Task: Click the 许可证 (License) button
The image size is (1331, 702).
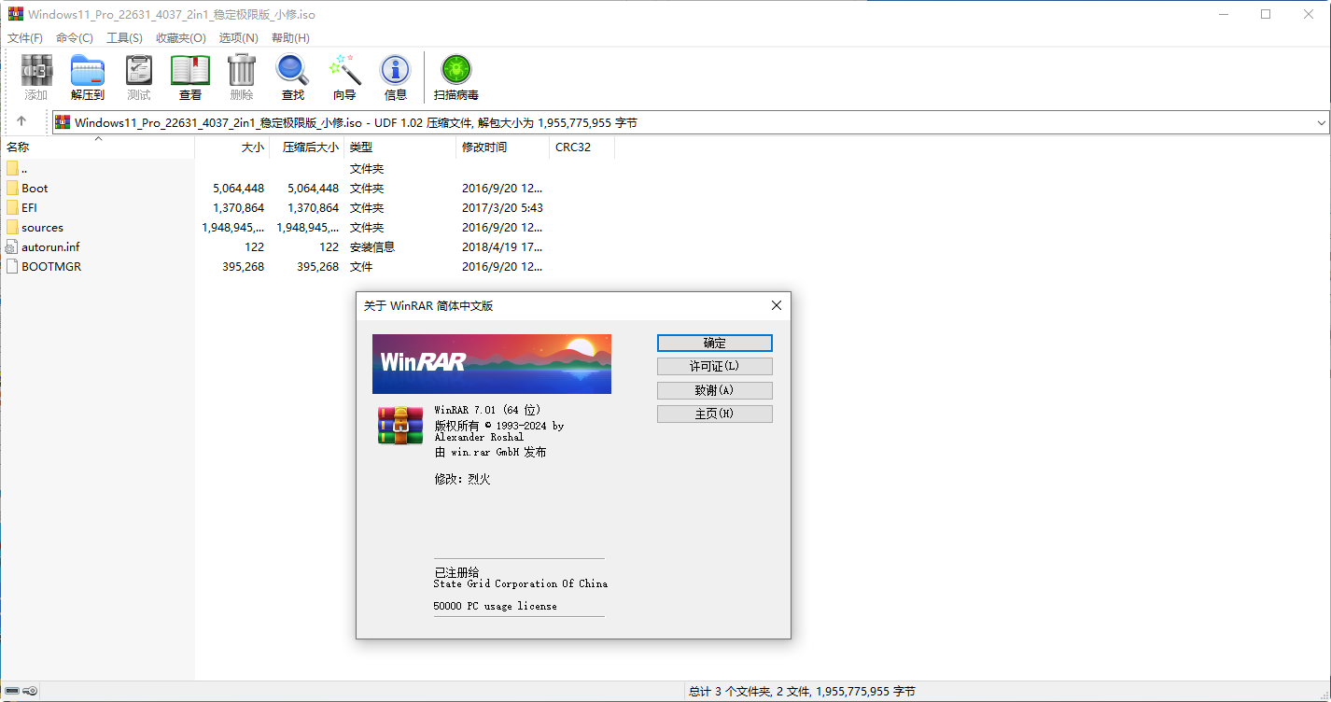Action: coord(714,366)
